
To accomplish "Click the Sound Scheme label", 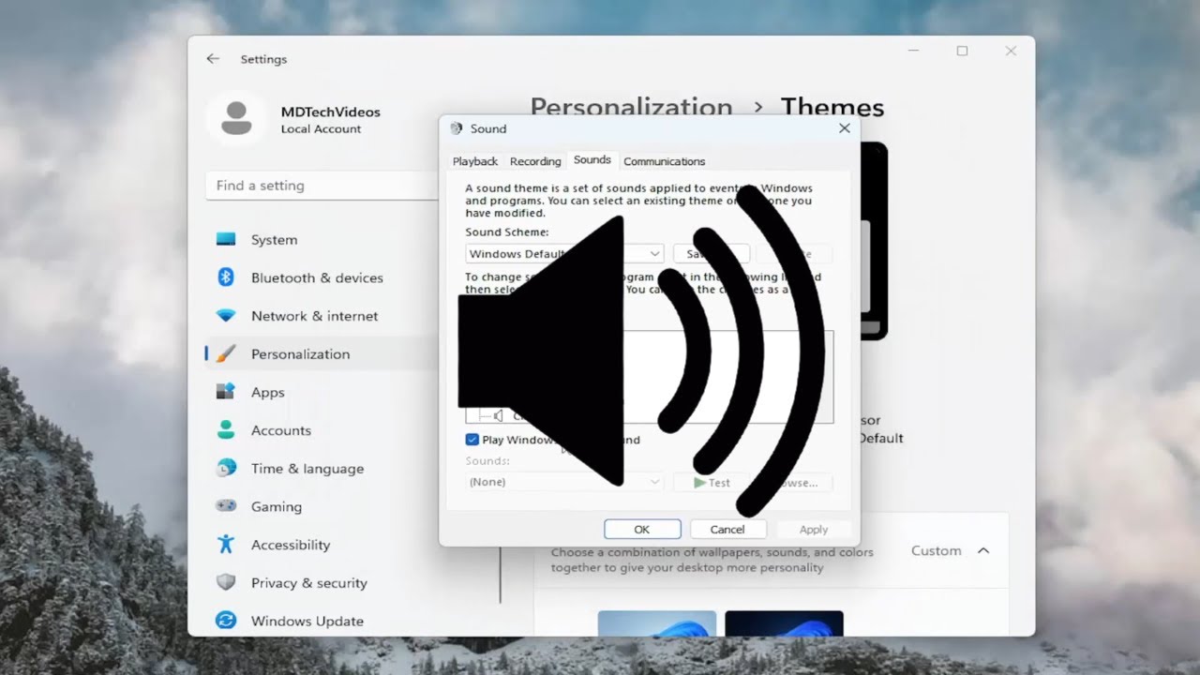I will (x=507, y=232).
